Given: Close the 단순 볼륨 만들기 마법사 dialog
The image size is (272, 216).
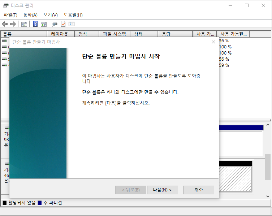Looking at the screenshot, I should (x=213, y=42).
